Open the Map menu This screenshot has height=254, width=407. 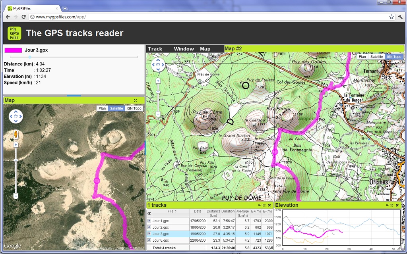click(205, 49)
